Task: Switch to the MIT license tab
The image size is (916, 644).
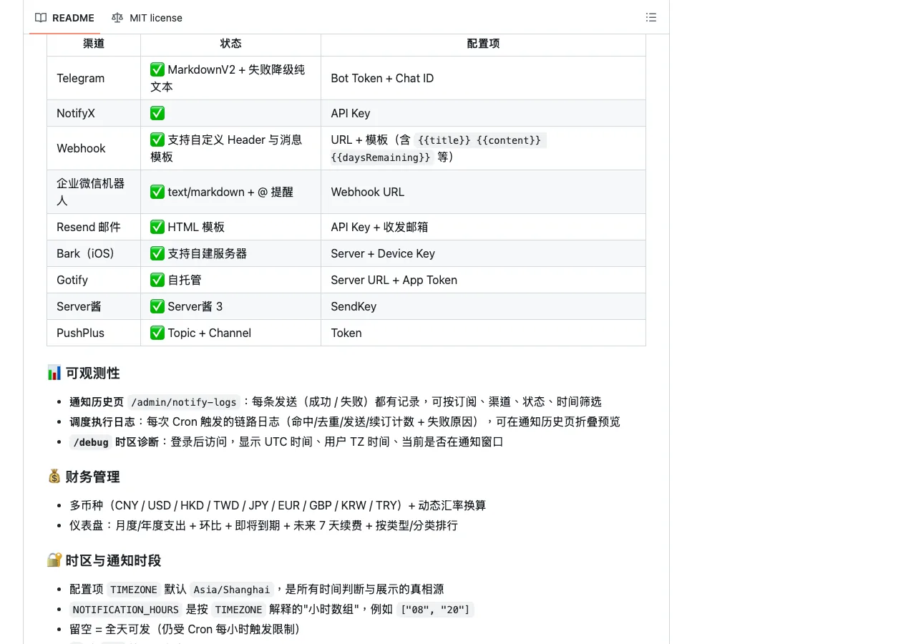Action: [x=147, y=18]
